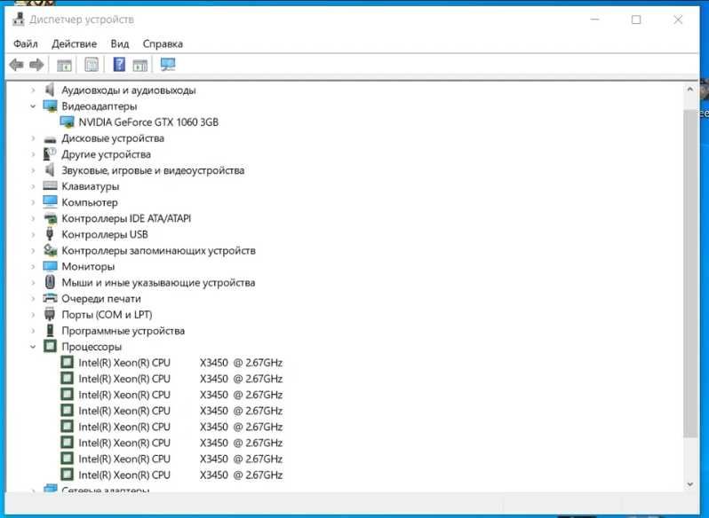Click the show/hide console tree icon
Viewport: 709px width, 518px height.
click(65, 66)
